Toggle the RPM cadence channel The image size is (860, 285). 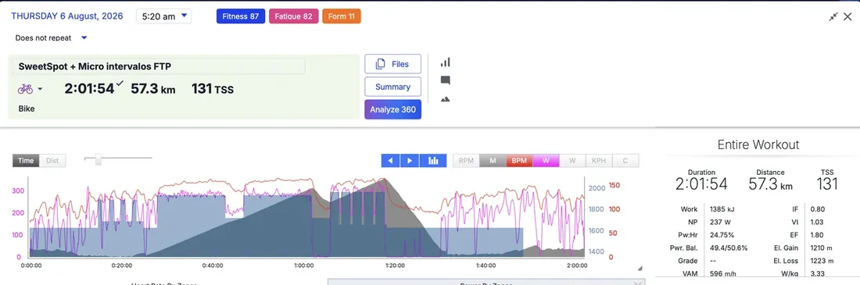[x=466, y=161]
